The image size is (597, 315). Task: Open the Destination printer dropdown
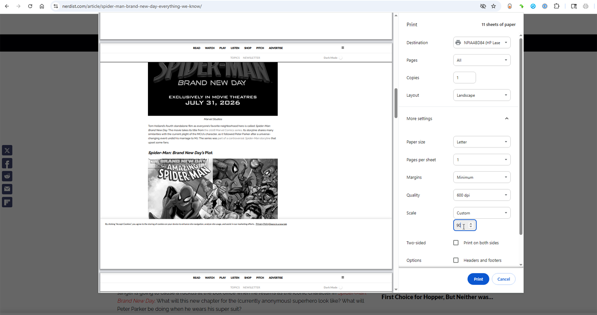[482, 43]
